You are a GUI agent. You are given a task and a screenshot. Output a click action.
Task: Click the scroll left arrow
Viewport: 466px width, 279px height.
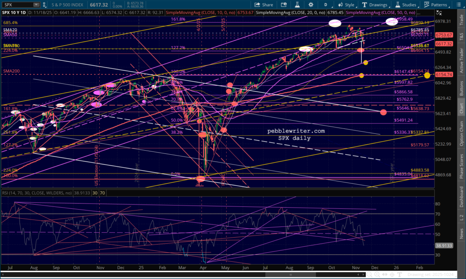tap(359, 274)
